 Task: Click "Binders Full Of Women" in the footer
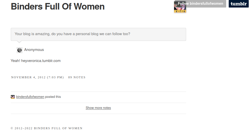point(58,128)
